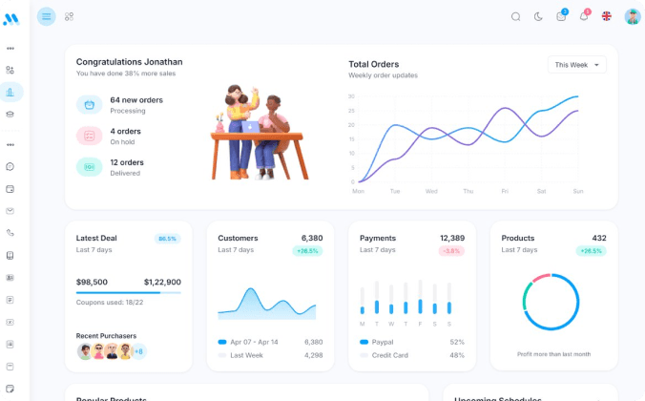Image resolution: width=645 pixels, height=401 pixels.
Task: Toggle the 'Last Week' legend entry
Action: pyautogui.click(x=240, y=355)
